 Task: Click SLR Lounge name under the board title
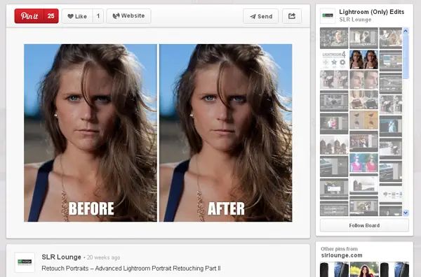(x=355, y=20)
